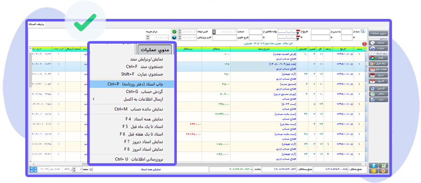
Task: Click the green checkmark icon beside کاربر ایجاد
Action: click(x=174, y=31)
